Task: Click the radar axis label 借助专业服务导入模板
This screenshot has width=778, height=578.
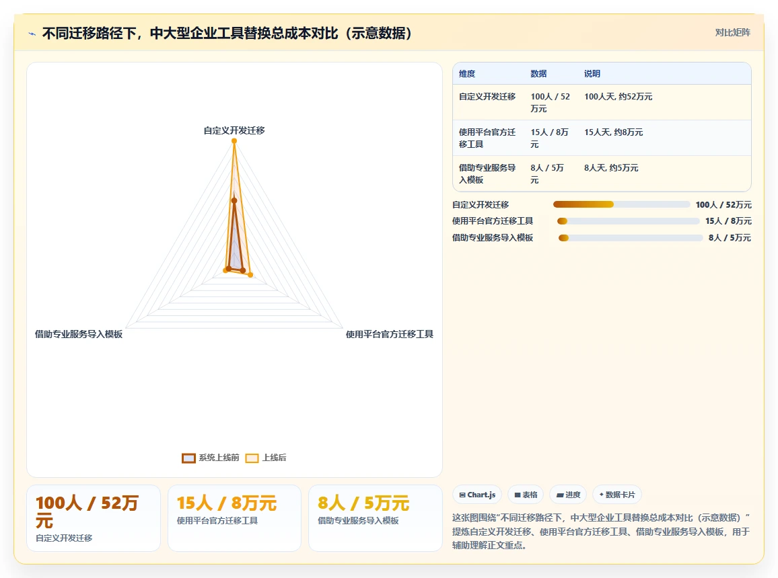Action: click(78, 334)
